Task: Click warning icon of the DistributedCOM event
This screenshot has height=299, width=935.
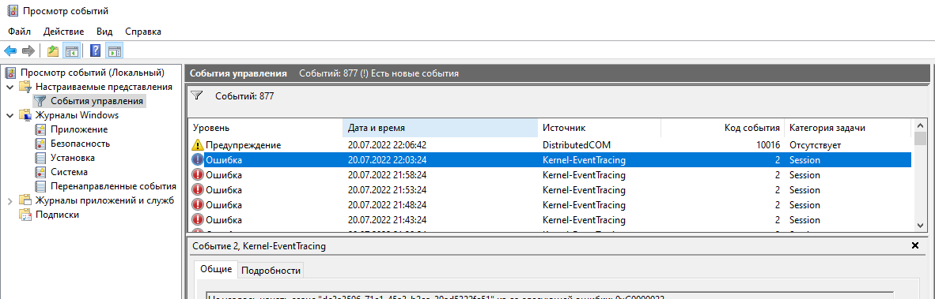Action: (198, 145)
